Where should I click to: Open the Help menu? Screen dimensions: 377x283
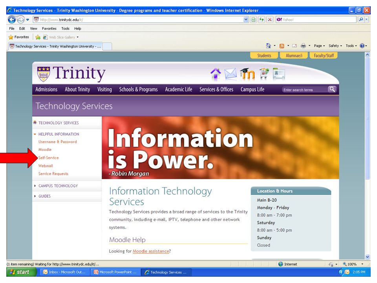(77, 28)
